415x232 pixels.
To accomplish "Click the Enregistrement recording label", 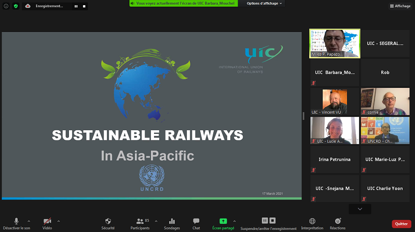I will pos(49,6).
